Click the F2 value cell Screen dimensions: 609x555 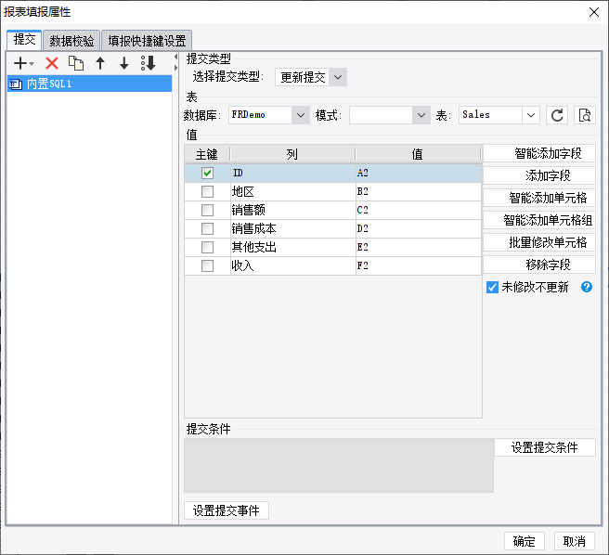[419, 265]
